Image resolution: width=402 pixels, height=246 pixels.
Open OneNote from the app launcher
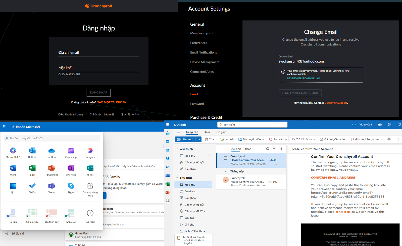(71, 170)
